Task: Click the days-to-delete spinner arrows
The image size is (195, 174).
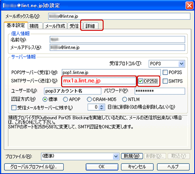Action: coord(101,107)
